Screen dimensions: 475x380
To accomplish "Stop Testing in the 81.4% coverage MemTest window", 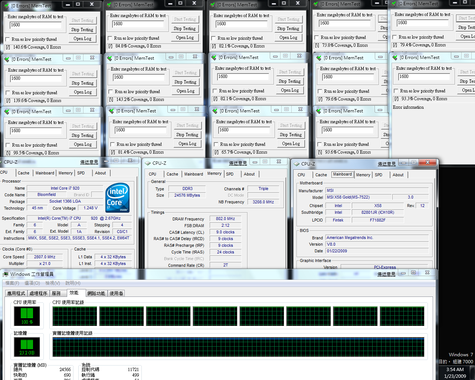I will pyautogui.click(x=187, y=135).
